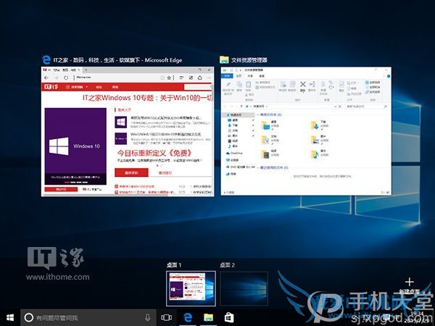Launch the Store app from taskbar
This screenshot has width=435, height=326.
pyautogui.click(x=229, y=318)
